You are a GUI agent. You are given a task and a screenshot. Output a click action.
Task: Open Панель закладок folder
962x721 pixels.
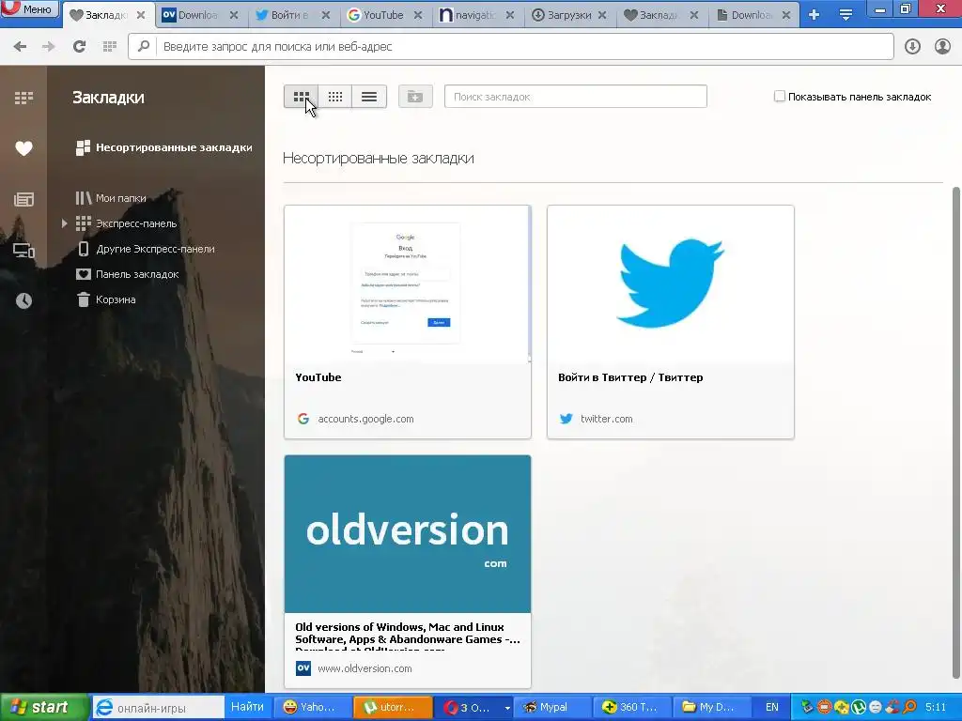click(x=128, y=274)
